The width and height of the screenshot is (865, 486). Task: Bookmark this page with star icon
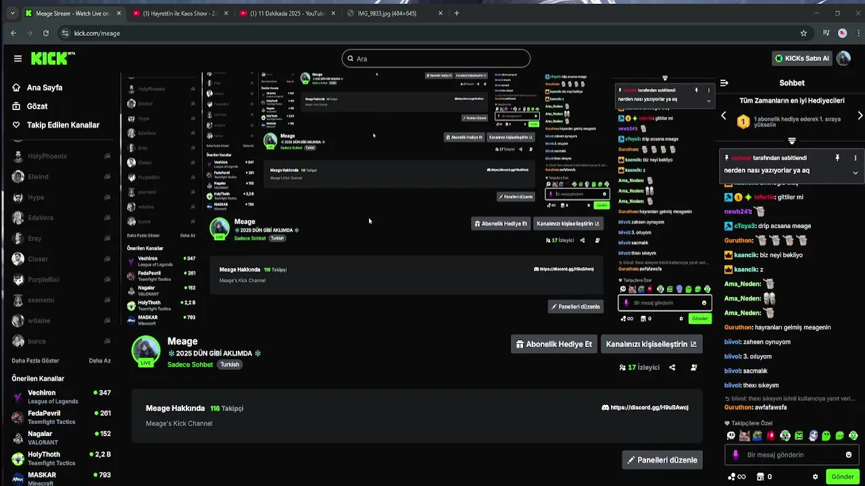pos(804,33)
